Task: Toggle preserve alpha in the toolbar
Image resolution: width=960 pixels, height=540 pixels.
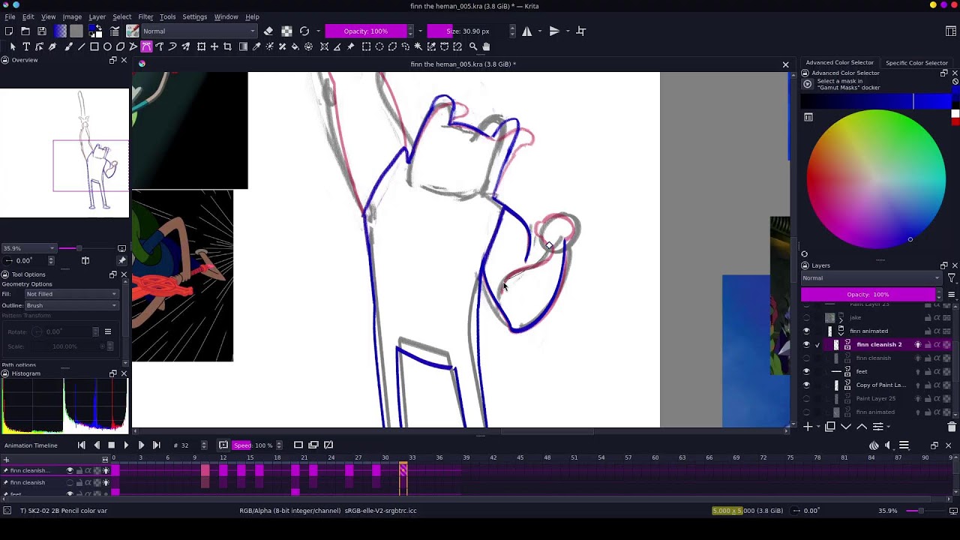Action: pos(286,31)
